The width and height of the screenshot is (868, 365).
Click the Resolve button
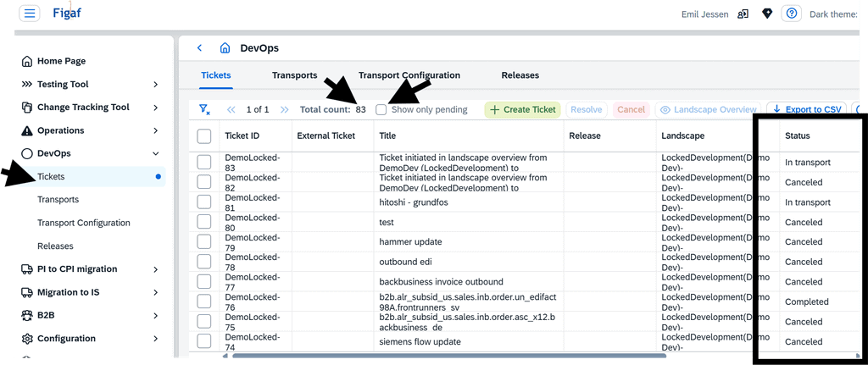(x=587, y=109)
